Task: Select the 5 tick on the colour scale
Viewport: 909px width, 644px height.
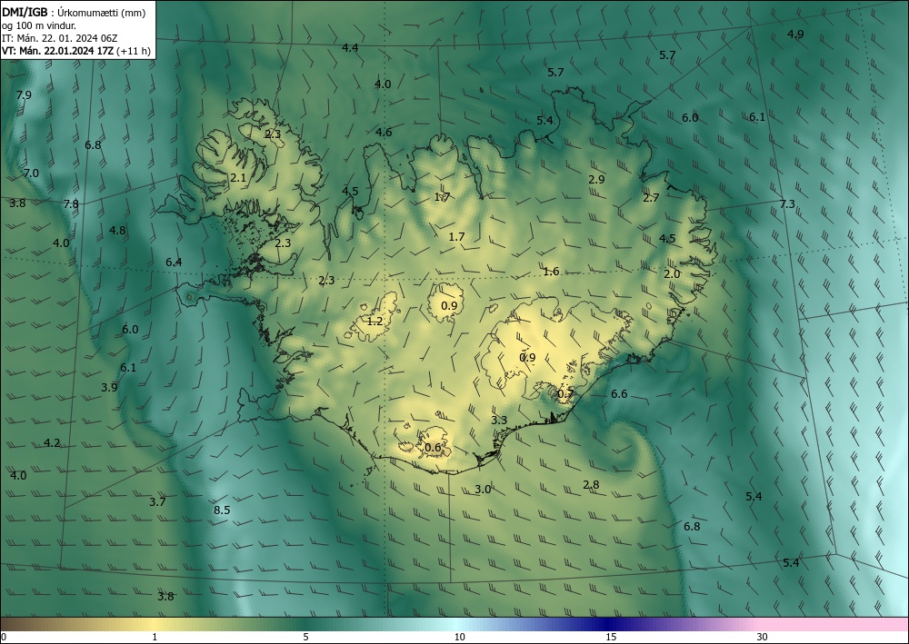Action: pos(305,637)
